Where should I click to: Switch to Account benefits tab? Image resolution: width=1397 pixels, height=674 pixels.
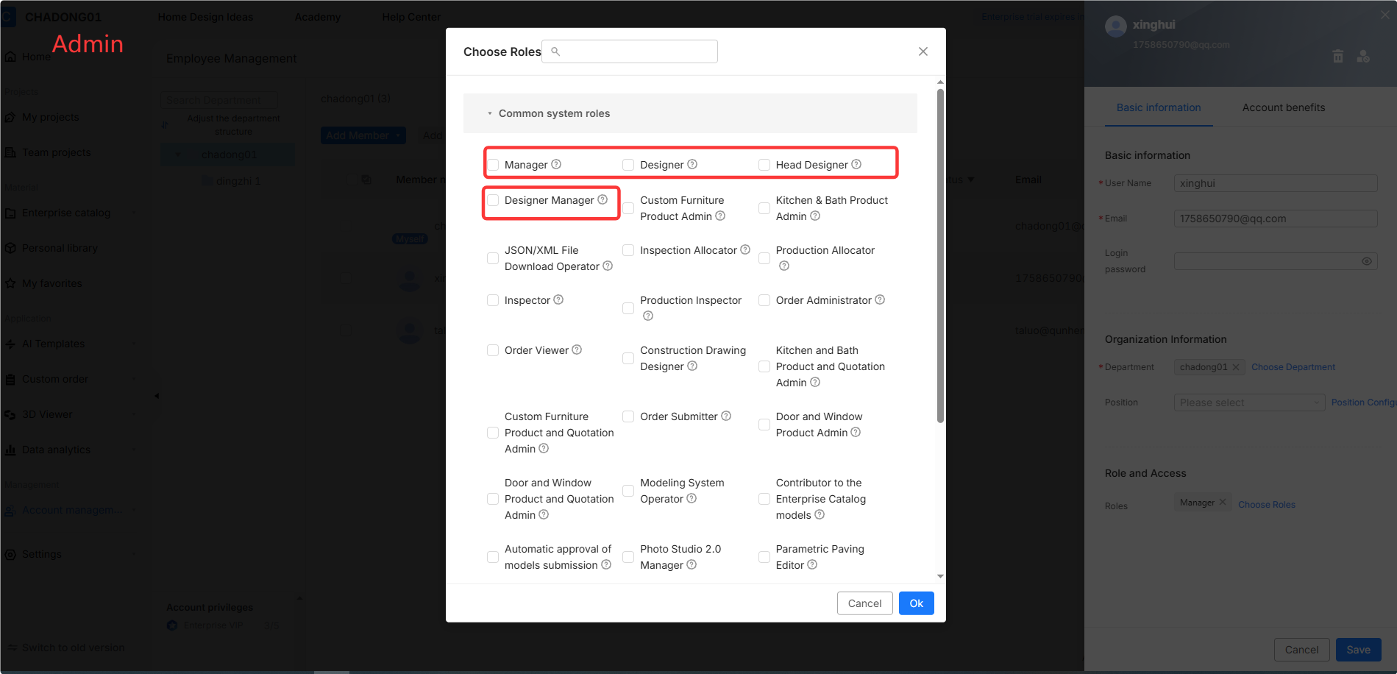[x=1284, y=107]
